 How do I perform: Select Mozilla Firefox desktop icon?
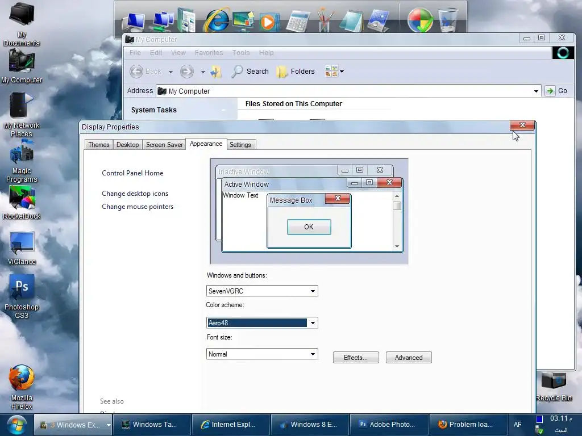click(x=22, y=387)
